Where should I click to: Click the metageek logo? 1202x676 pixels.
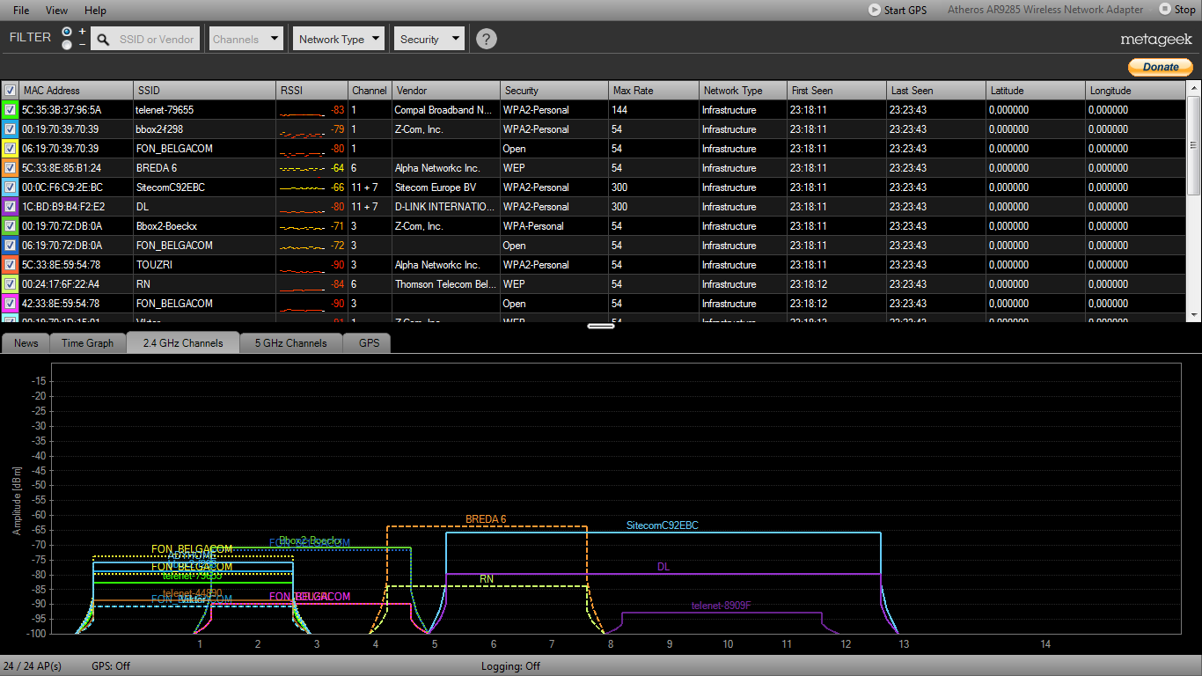tap(1156, 40)
